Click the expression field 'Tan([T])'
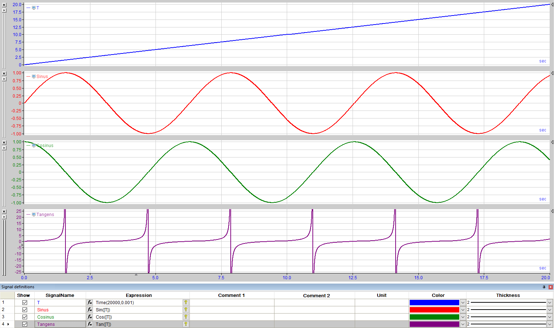Image resolution: width=554 pixels, height=328 pixels. point(138,324)
